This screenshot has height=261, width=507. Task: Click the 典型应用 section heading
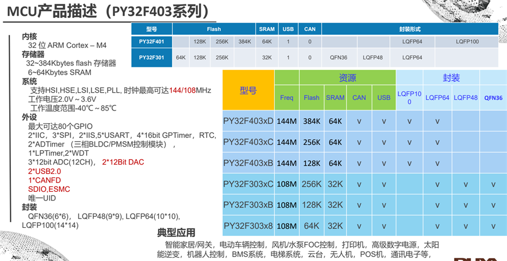coord(176,233)
